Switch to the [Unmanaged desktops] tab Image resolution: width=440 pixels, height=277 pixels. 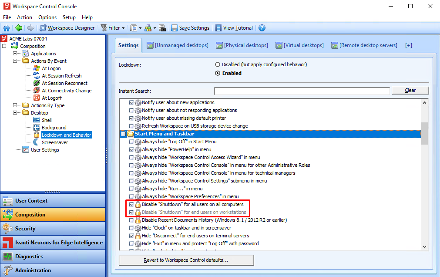click(x=178, y=45)
